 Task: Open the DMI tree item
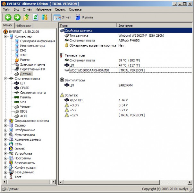coord(23,51)
